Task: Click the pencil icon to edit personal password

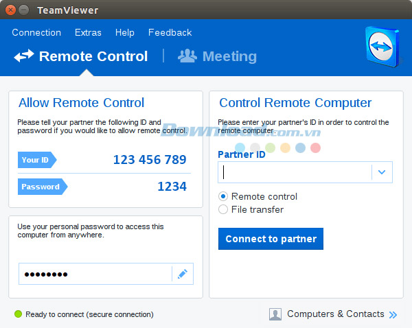Action: pyautogui.click(x=182, y=274)
